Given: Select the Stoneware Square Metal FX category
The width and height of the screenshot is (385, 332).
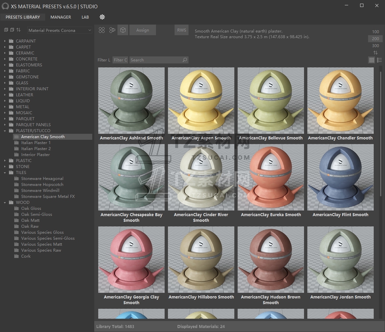Looking at the screenshot, I should coord(48,197).
